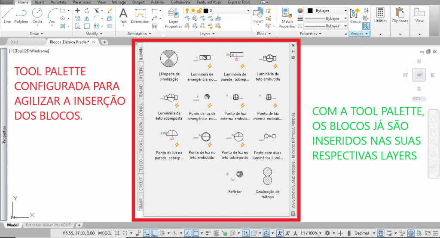The width and height of the screenshot is (440, 238).
Task: Insert the Refletor block
Action: pos(235,181)
